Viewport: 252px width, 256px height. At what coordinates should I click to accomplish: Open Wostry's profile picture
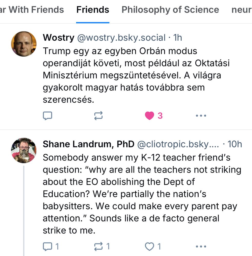click(24, 44)
